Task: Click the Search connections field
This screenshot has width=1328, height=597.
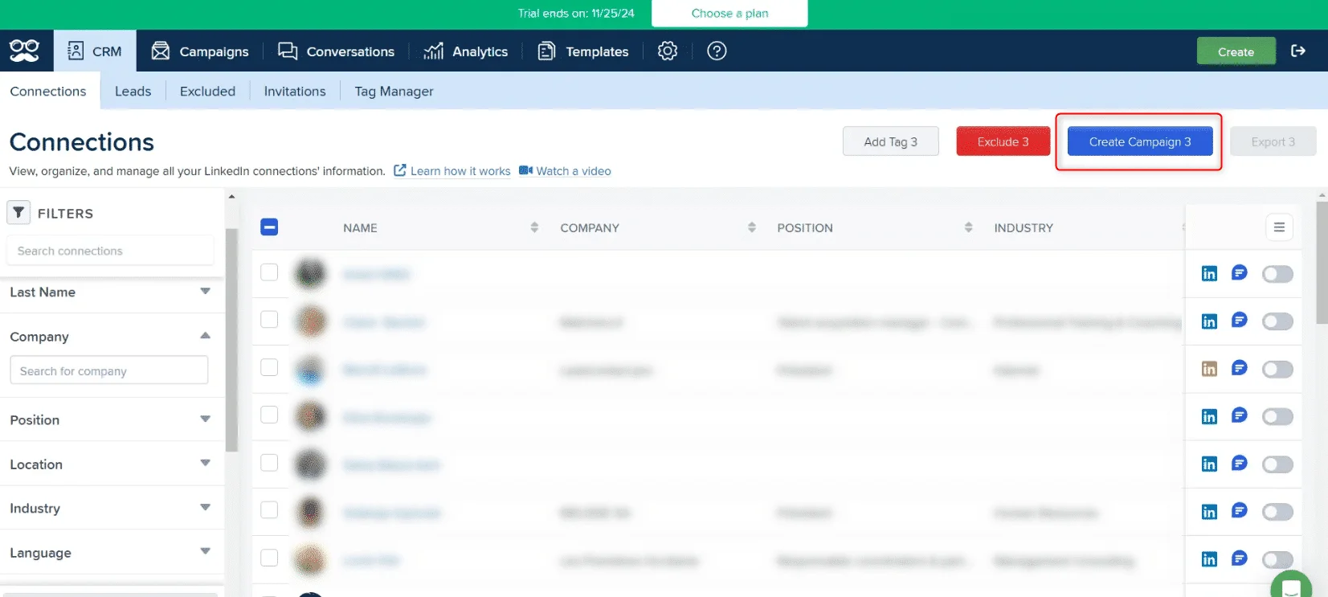Action: 110,251
